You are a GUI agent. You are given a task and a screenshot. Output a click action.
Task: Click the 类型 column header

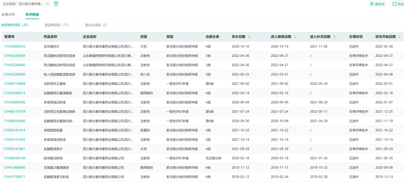tap(170, 37)
